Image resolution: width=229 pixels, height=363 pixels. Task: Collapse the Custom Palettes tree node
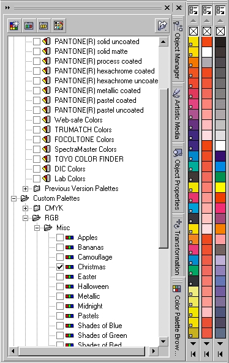13,198
